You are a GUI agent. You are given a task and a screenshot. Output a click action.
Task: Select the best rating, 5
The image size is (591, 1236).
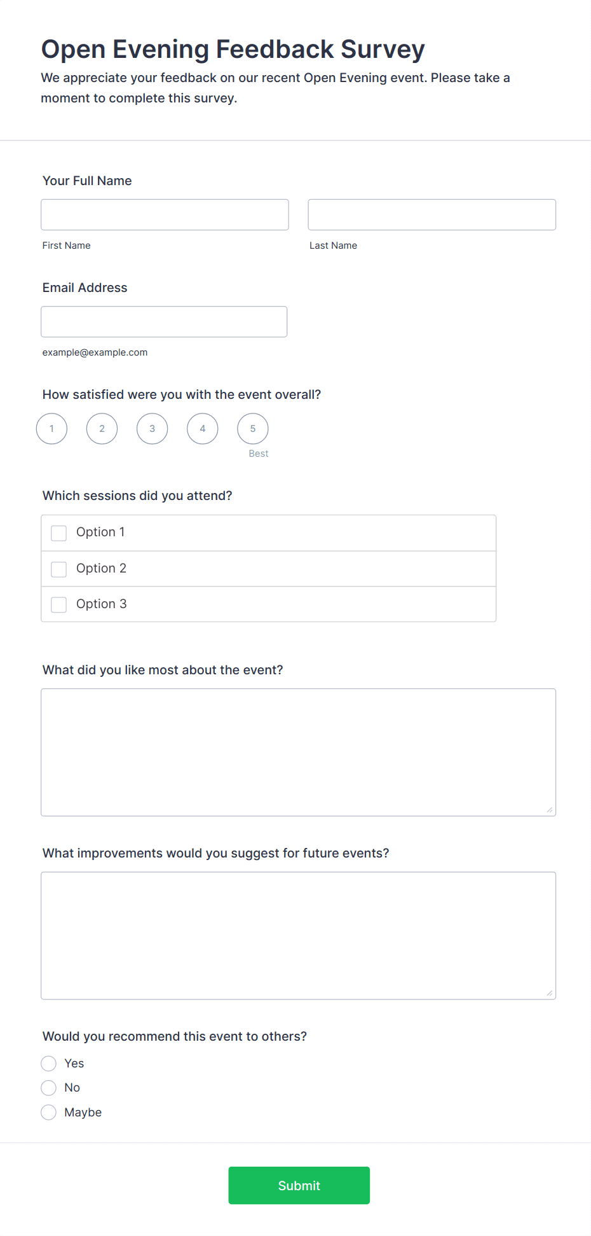[x=252, y=429]
